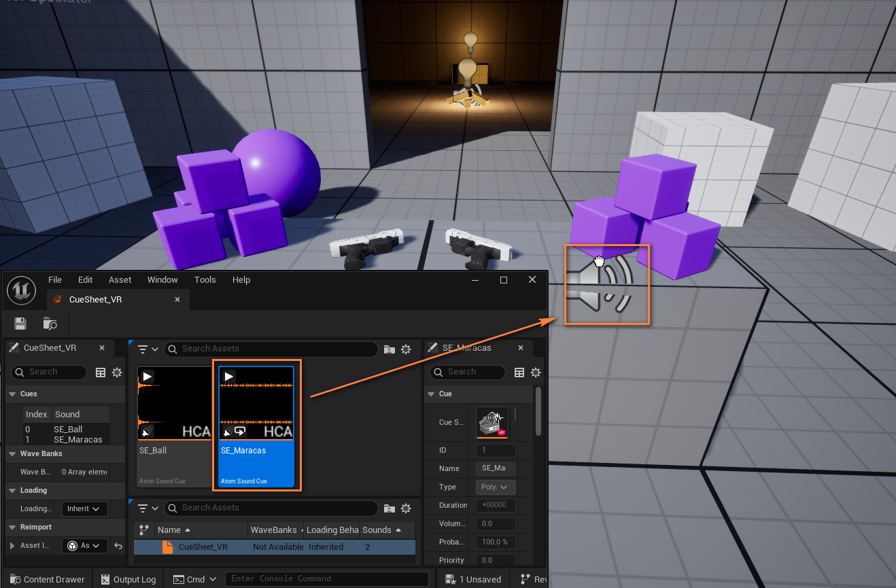
Task: Close the CueSheet_VR editor tab
Action: 177,299
